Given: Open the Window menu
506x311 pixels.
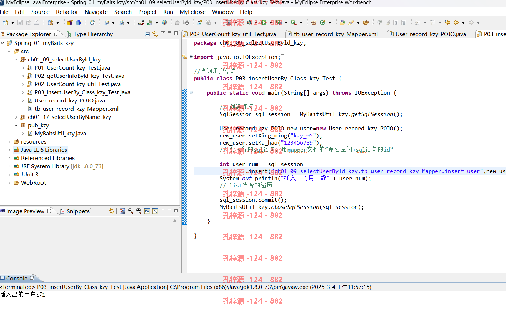Looking at the screenshot, I should [223, 12].
